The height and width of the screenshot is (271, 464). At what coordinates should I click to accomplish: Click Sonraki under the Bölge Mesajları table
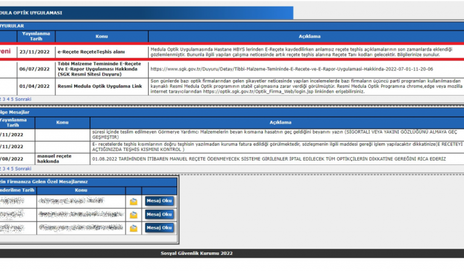(x=23, y=169)
